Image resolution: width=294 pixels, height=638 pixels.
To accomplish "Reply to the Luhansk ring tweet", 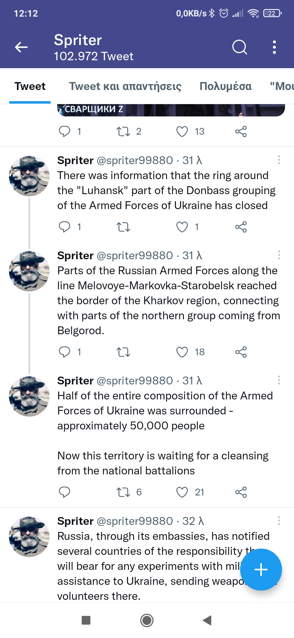I will [x=65, y=227].
